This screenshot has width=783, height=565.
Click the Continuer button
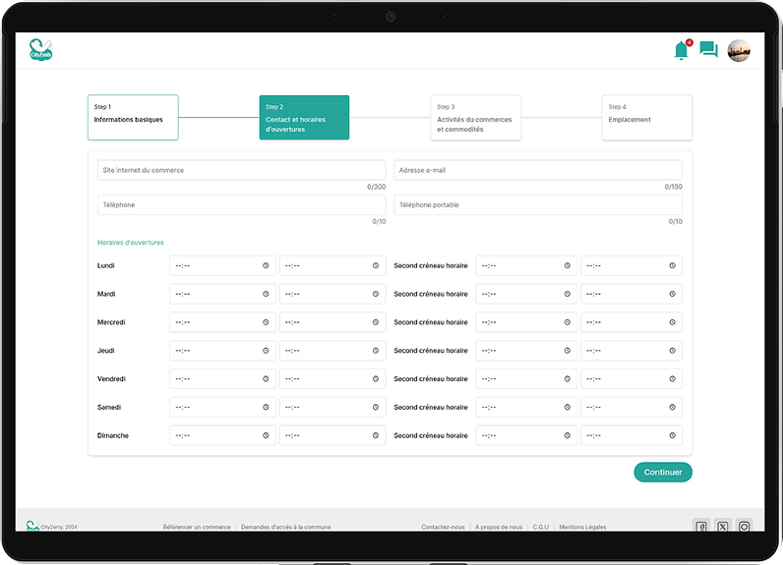[x=663, y=473]
